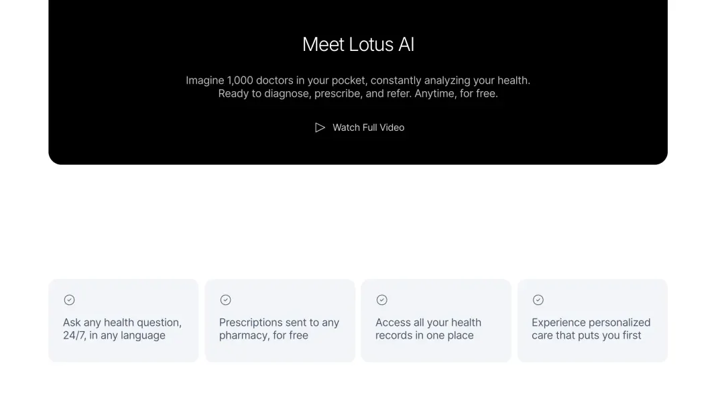
Task: Click the circled check above 'Prescriptions sent to any pharmacy'
Action: 226,300
